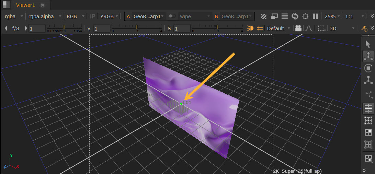Select the arrow Select tool
This screenshot has width=375, height=174.
(x=368, y=44)
